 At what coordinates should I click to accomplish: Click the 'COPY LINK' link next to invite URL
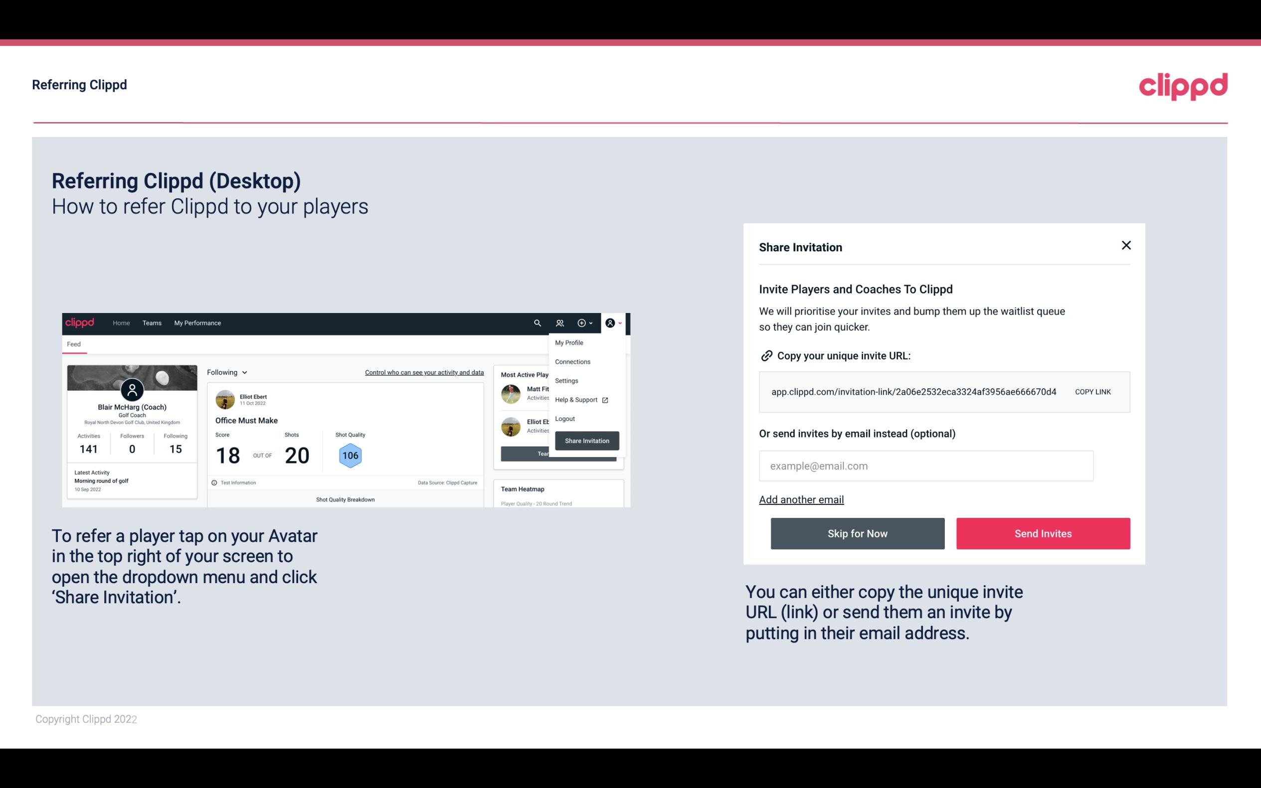[x=1092, y=391]
